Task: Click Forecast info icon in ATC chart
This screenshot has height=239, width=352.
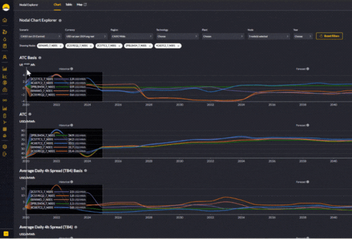Action: pyautogui.click(x=308, y=125)
